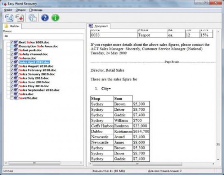Open the Помощь menu
Image resolution: width=224 pixels, height=175 pixels.
(x=36, y=10)
